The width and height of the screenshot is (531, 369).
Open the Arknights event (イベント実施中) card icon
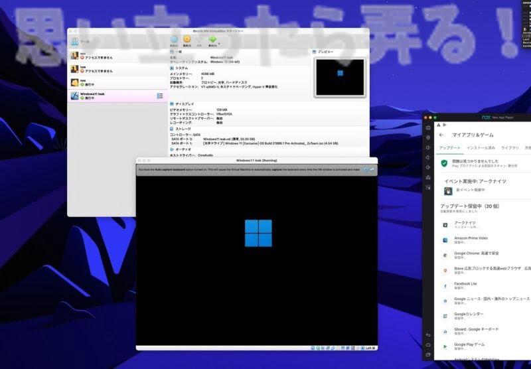[448, 191]
